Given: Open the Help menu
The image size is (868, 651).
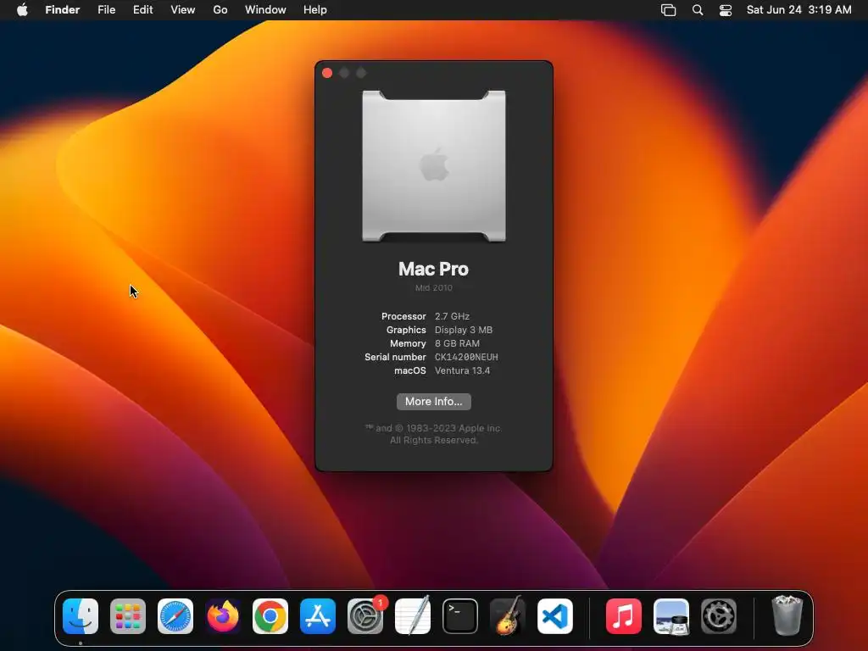Looking at the screenshot, I should [315, 10].
